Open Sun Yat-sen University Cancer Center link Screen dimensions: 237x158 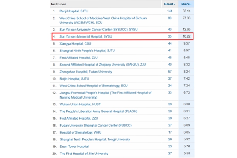98,30
